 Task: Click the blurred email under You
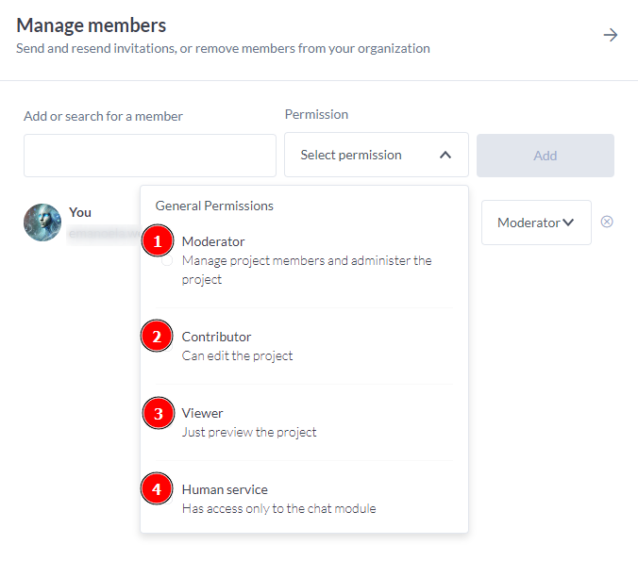104,233
